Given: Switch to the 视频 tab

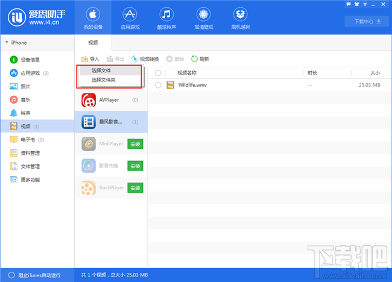Looking at the screenshot, I should [93, 42].
